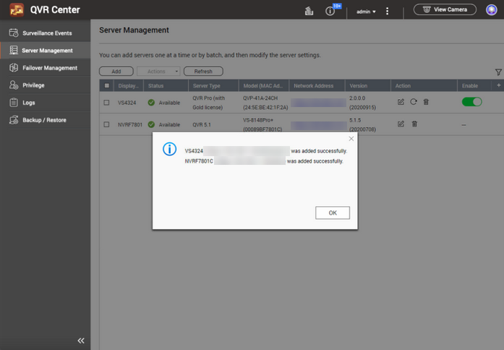This screenshot has height=350, width=504.
Task: Delete the NVRF7801 server entry
Action: [x=414, y=124]
